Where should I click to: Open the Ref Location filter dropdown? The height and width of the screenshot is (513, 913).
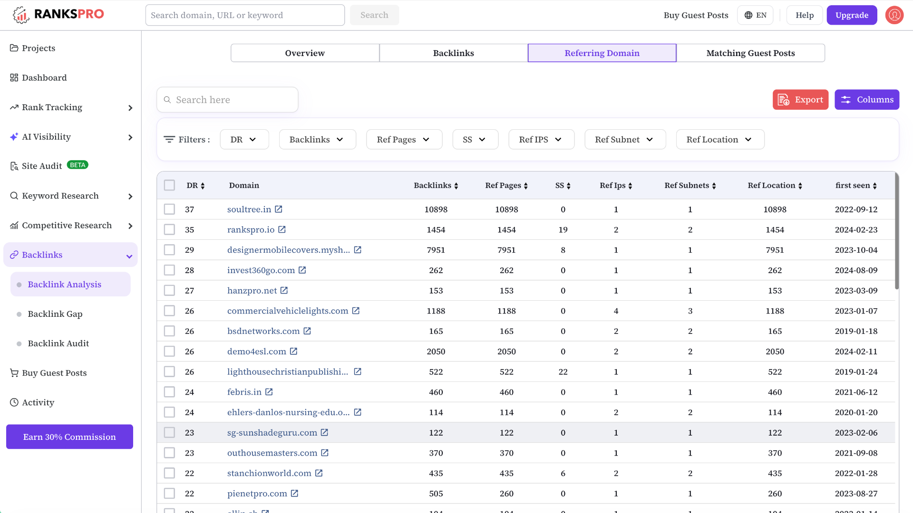[720, 139]
